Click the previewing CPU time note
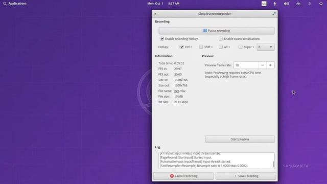This screenshot has height=184, width=327. 233,75
